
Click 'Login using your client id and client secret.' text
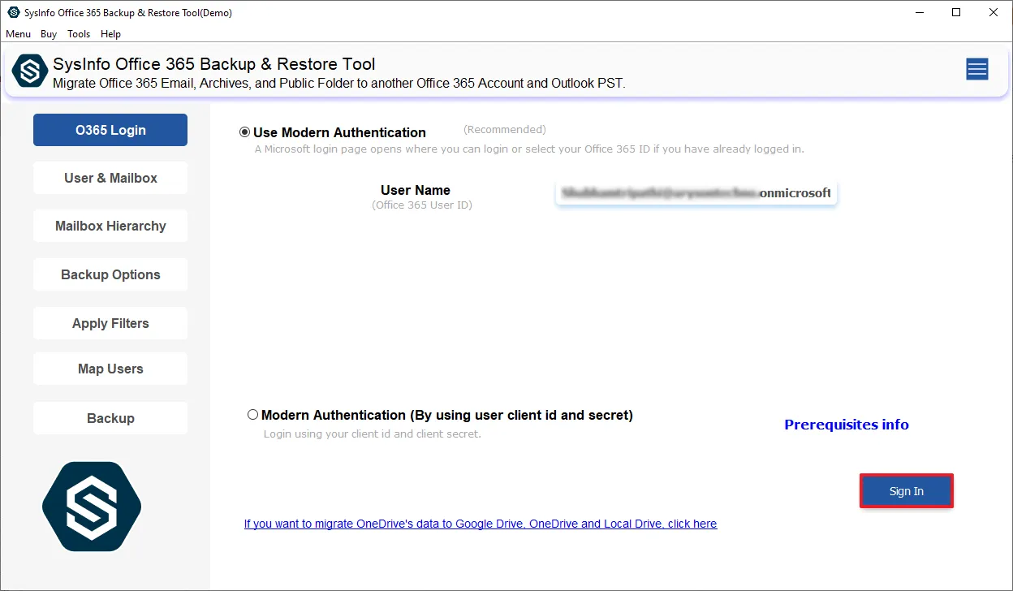[373, 434]
